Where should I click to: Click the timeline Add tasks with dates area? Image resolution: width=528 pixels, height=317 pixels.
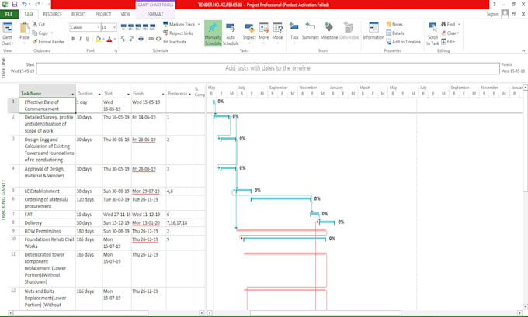[268, 68]
